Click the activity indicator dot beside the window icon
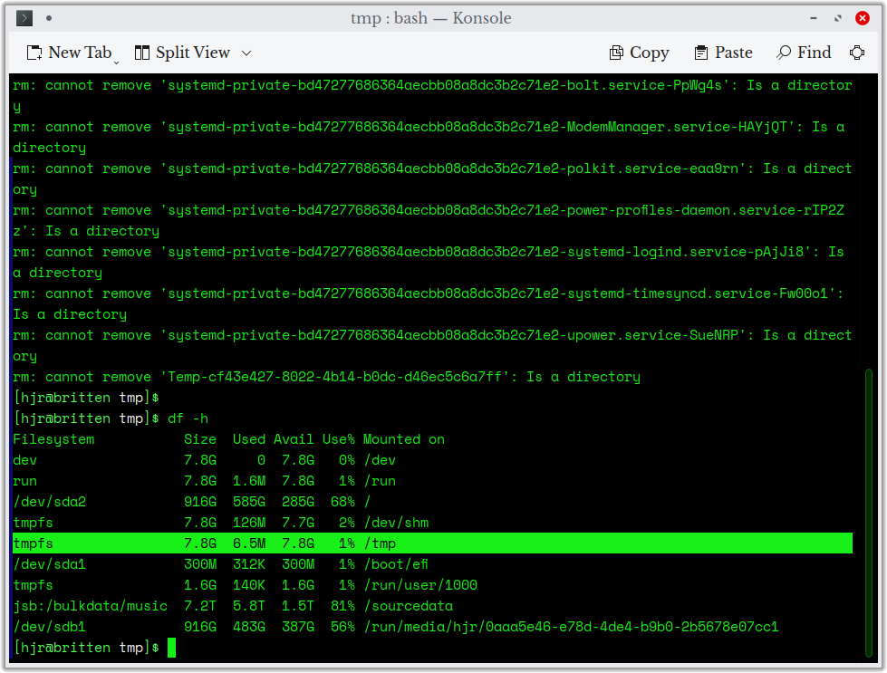 coord(49,17)
